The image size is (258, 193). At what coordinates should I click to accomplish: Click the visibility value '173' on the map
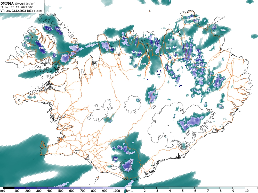[50, 29]
